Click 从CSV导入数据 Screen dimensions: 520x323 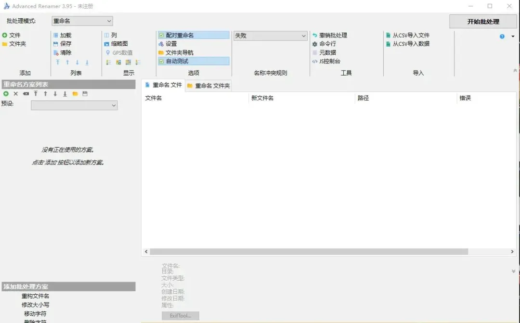[x=408, y=44]
